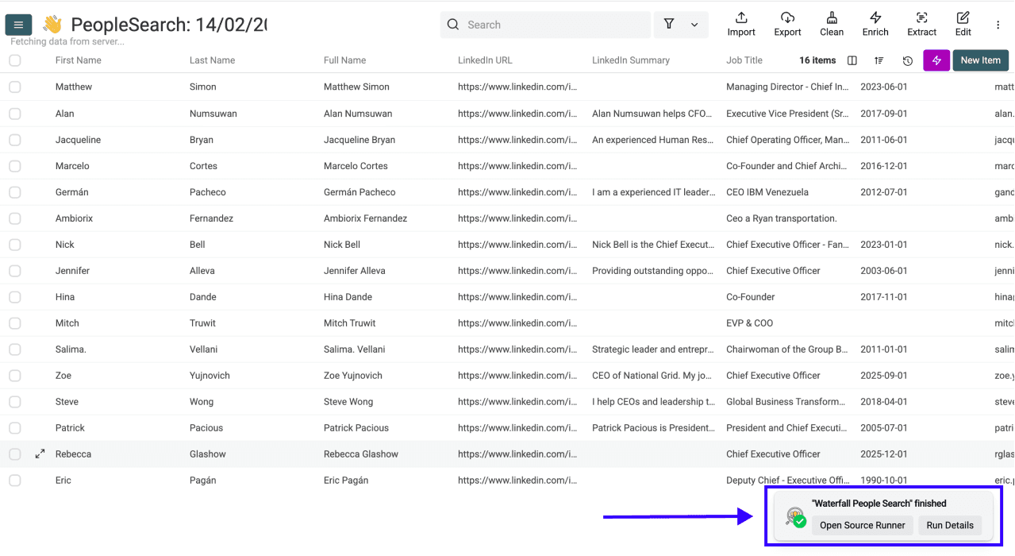
Task: Select the Export option
Action: tap(787, 24)
